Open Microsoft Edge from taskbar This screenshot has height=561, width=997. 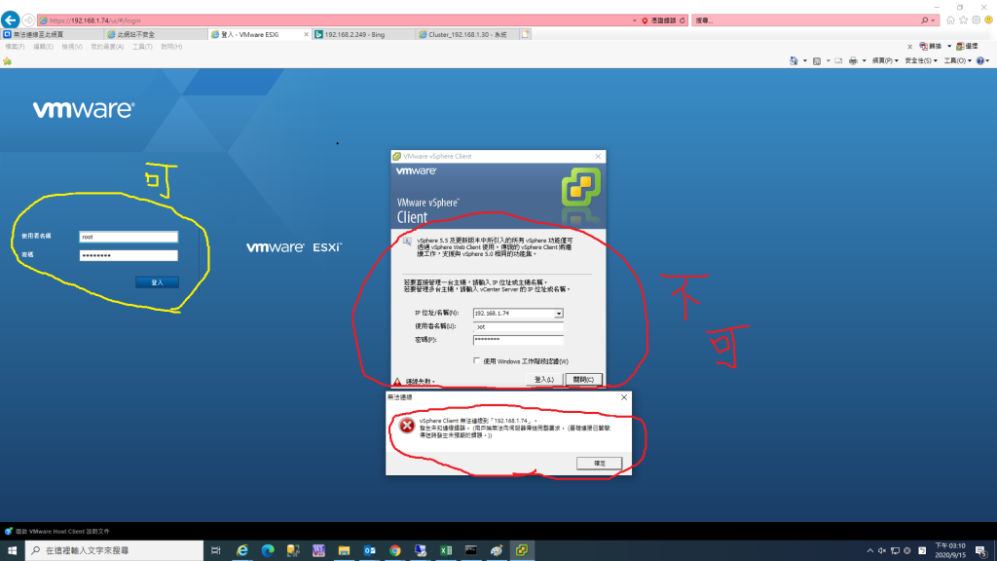coord(268,550)
